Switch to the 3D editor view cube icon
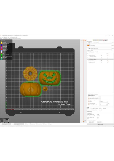This screenshot has height=161, width=114. coord(2,120)
